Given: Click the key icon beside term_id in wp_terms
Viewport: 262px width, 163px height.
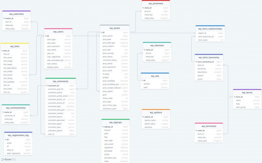Looking at the screenshot, I should pyautogui.click(x=234, y=97).
